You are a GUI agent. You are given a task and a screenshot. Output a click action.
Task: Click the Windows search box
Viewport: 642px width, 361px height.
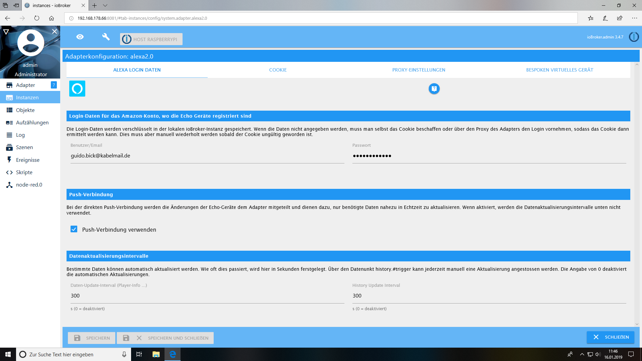point(74,354)
